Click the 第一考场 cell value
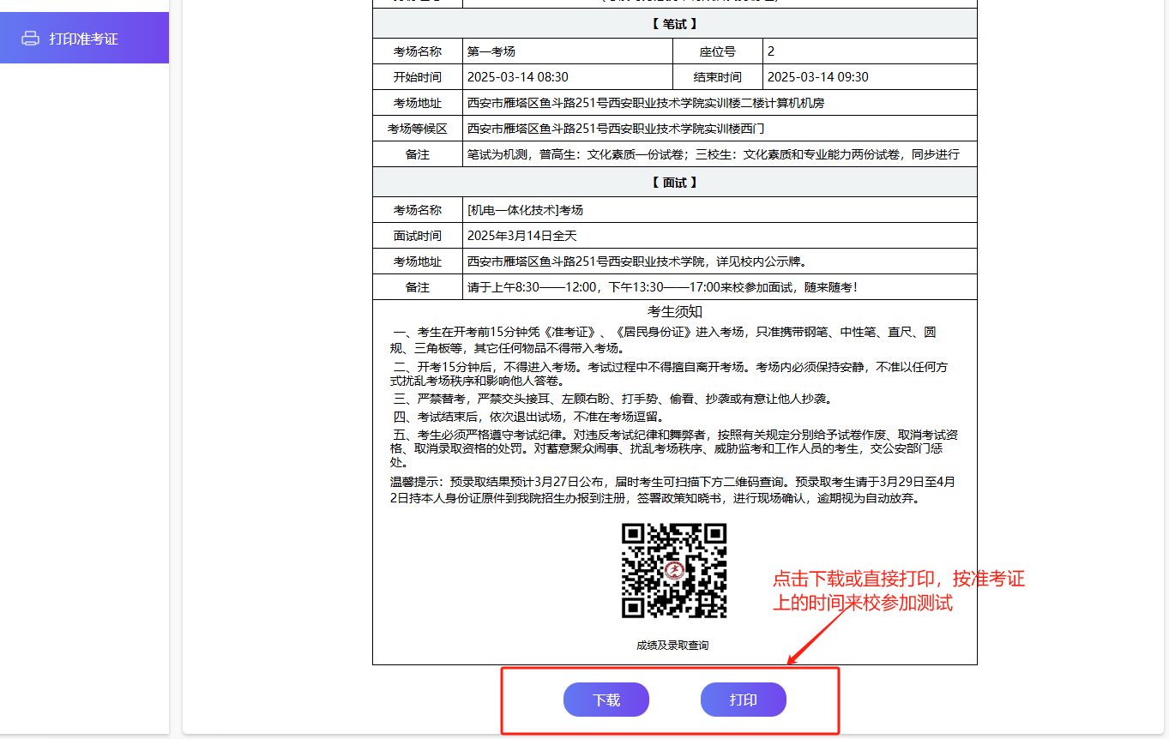This screenshot has height=739, width=1169. point(491,51)
